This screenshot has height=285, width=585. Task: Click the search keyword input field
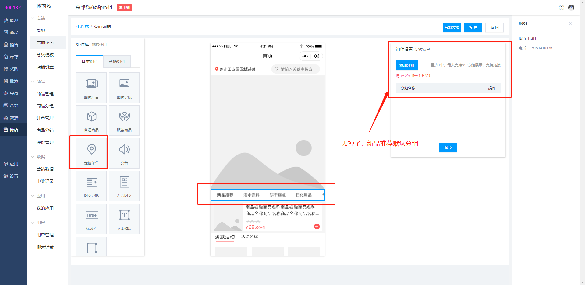pos(296,69)
